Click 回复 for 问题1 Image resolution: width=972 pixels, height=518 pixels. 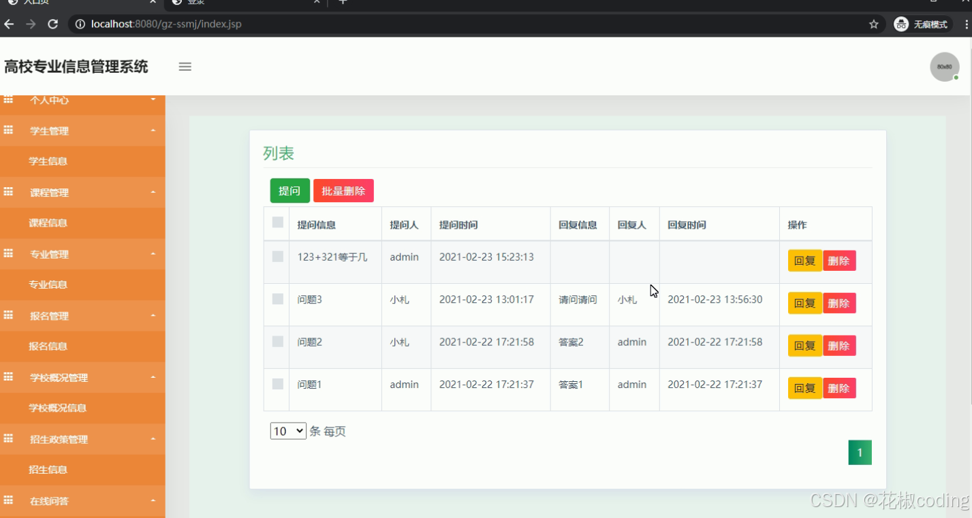805,388
